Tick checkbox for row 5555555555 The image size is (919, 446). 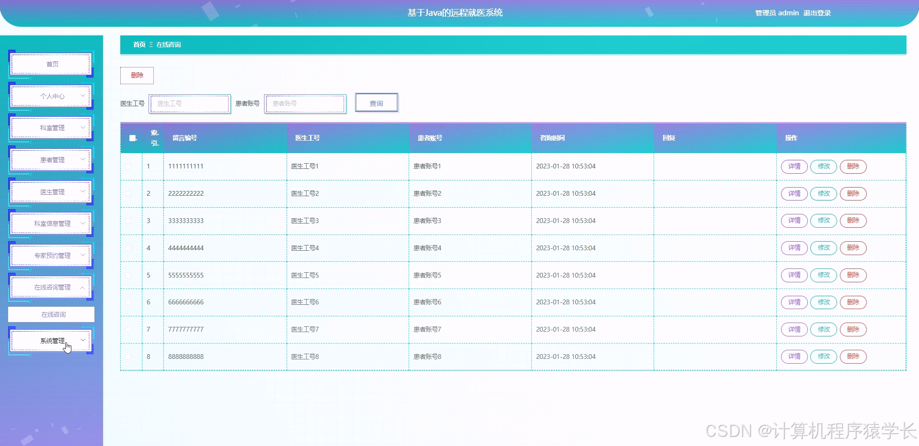(128, 276)
